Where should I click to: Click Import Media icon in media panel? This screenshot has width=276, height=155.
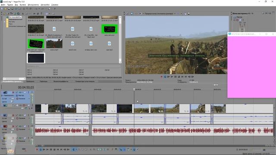pos(5,13)
